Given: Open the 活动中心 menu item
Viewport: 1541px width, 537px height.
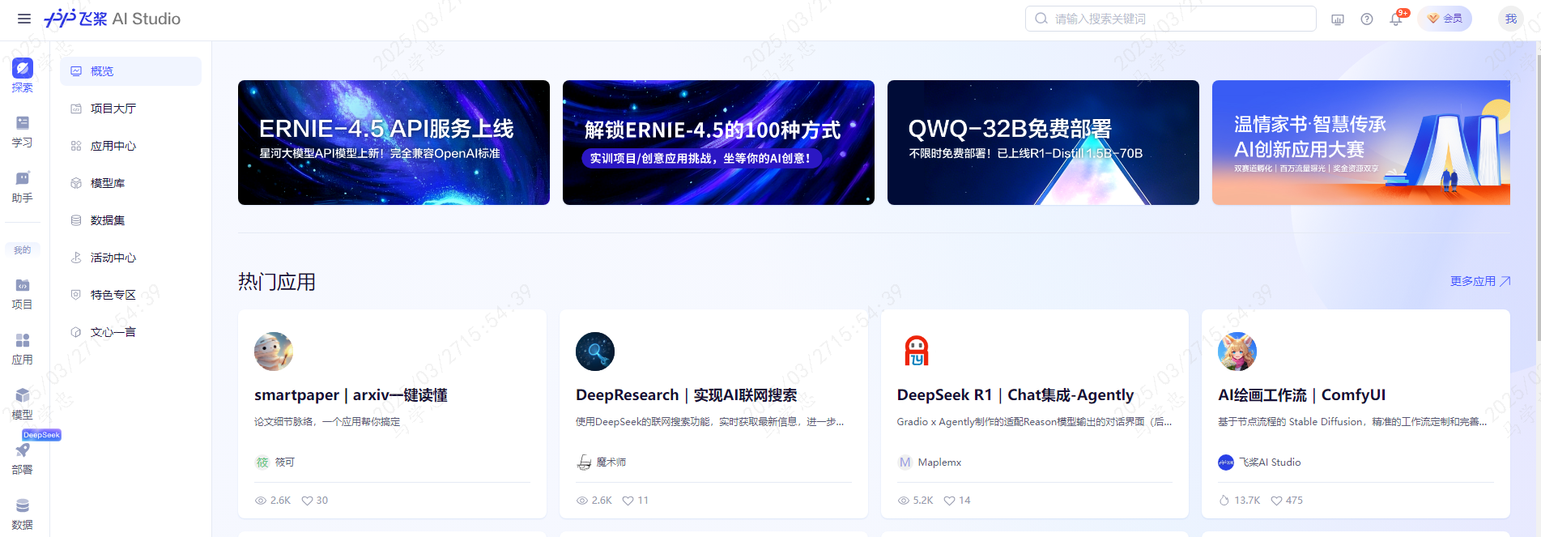Looking at the screenshot, I should [130, 258].
